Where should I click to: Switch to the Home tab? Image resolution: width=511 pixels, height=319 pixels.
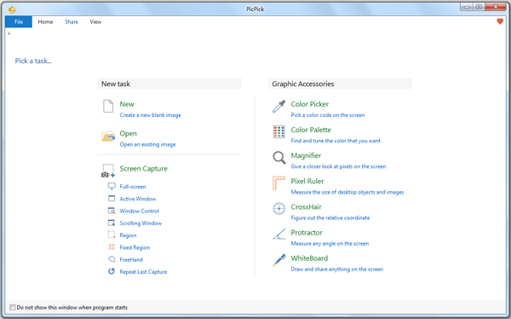45,21
